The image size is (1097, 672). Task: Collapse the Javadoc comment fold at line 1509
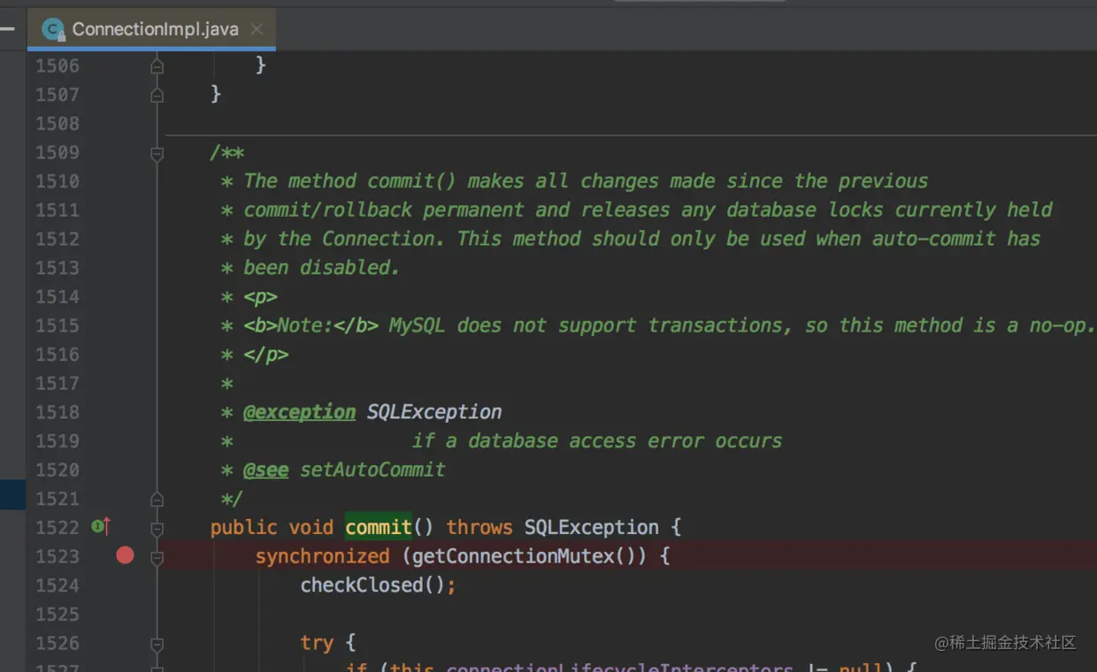pos(156,152)
